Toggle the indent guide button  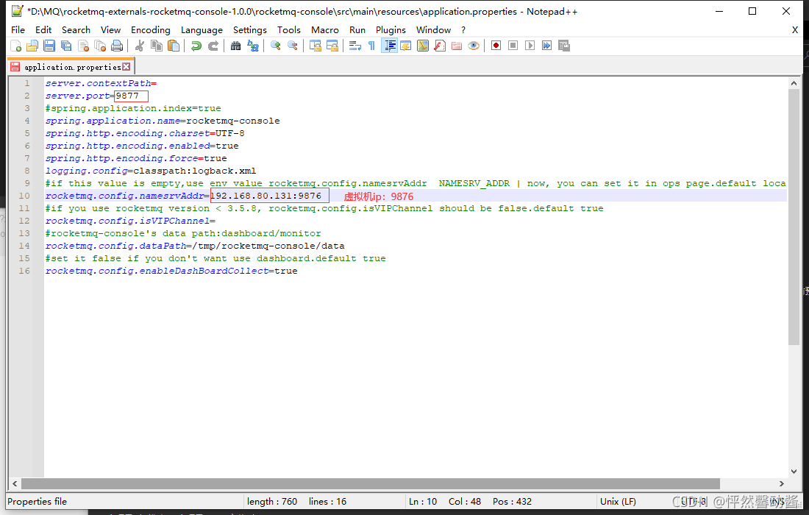389,46
